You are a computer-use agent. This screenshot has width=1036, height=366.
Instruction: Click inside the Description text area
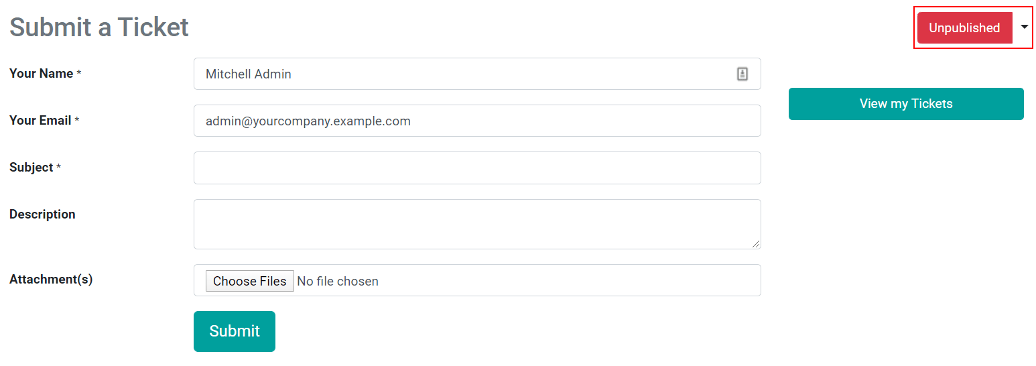click(x=476, y=224)
